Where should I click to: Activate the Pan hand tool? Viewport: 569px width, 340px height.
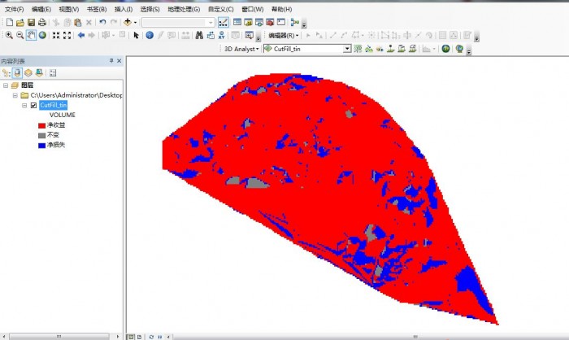pyautogui.click(x=31, y=35)
